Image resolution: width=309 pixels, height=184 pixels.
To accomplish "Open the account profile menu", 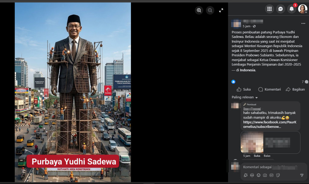I will (303, 9).
